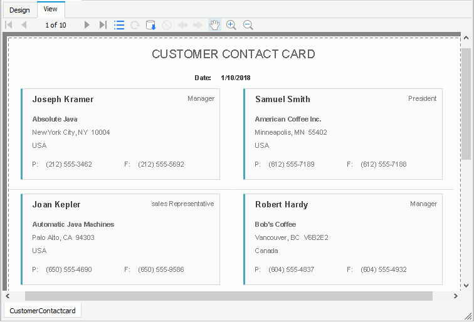Click the refresh report icon
This screenshot has height=322, width=474.
pos(135,25)
